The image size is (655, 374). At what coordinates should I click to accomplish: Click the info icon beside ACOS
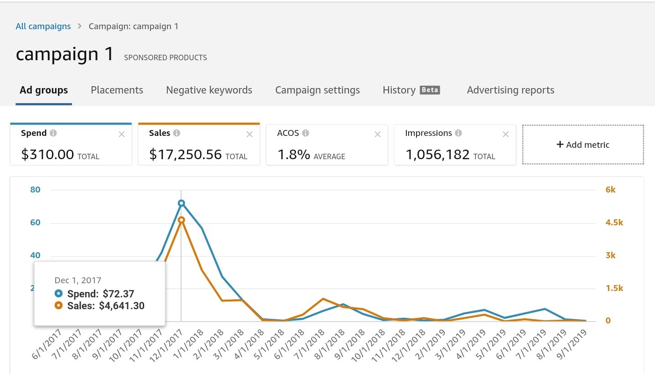[x=306, y=133]
